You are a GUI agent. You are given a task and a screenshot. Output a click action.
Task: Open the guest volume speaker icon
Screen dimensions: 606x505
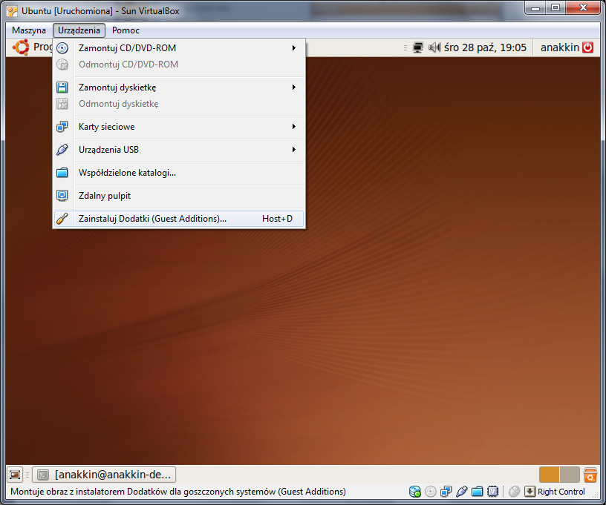point(434,47)
